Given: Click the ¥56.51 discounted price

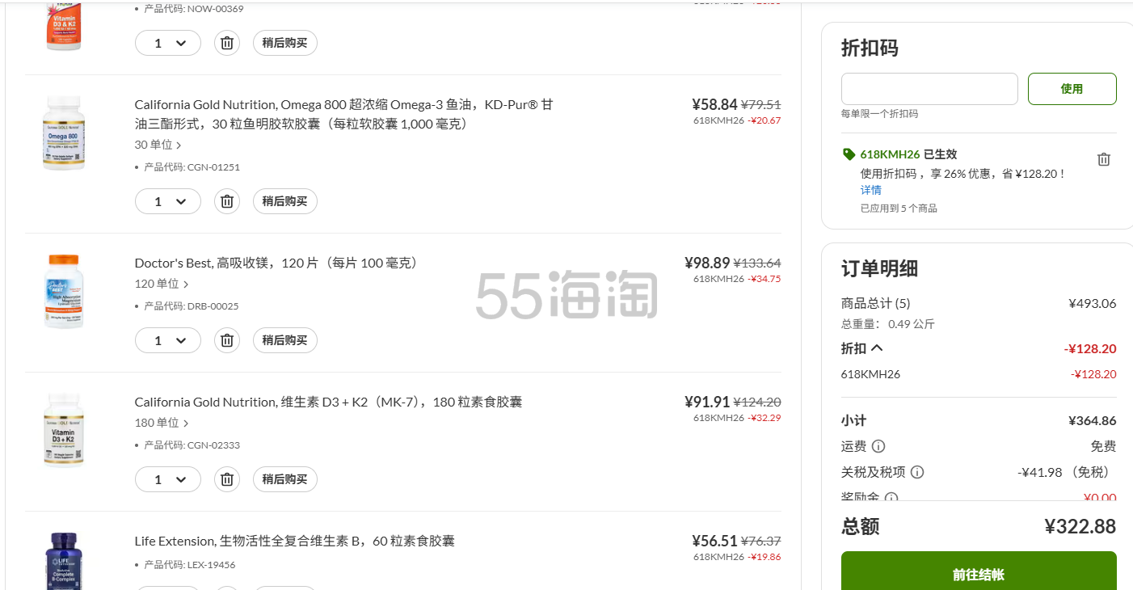Looking at the screenshot, I should point(714,541).
